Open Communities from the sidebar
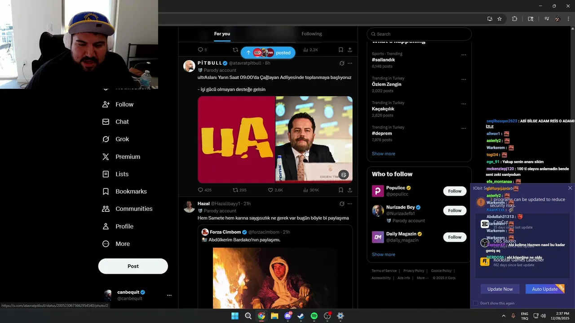Image resolution: width=575 pixels, height=323 pixels. pyautogui.click(x=127, y=209)
